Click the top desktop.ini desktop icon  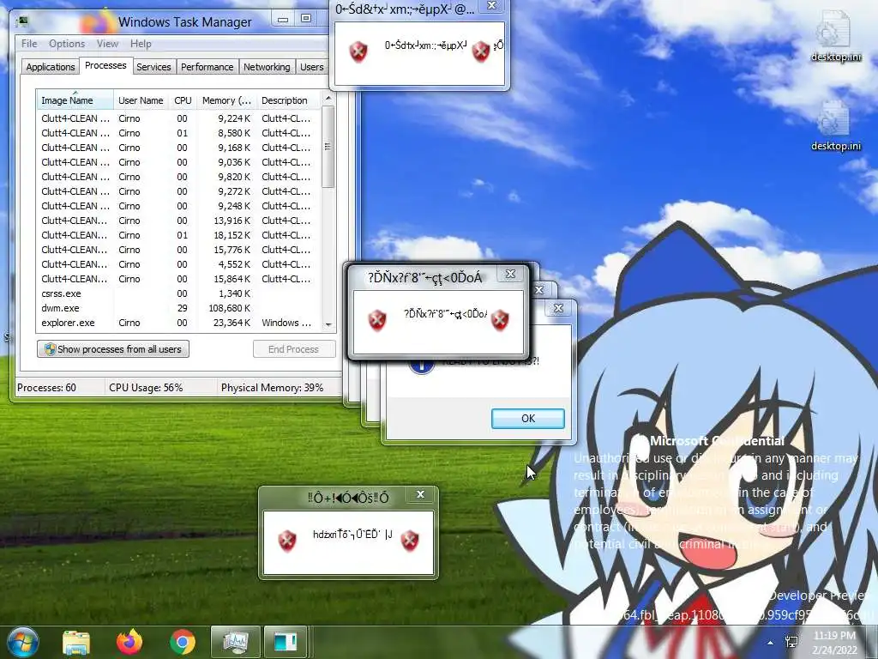click(835, 36)
